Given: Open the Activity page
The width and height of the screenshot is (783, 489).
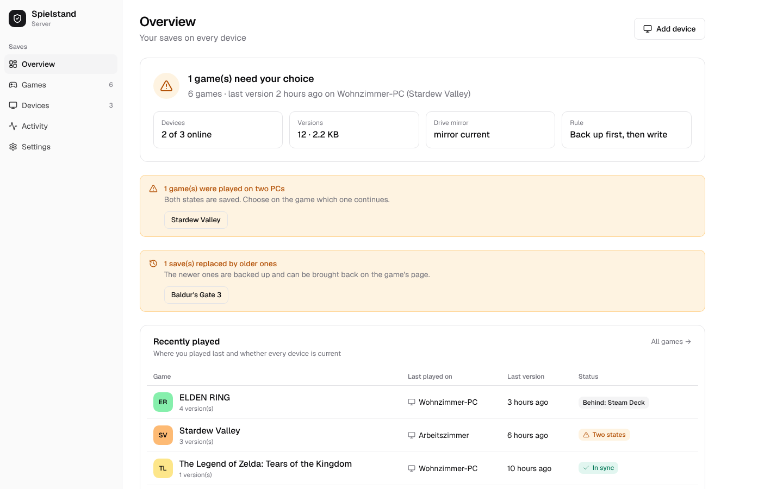Looking at the screenshot, I should pyautogui.click(x=61, y=126).
